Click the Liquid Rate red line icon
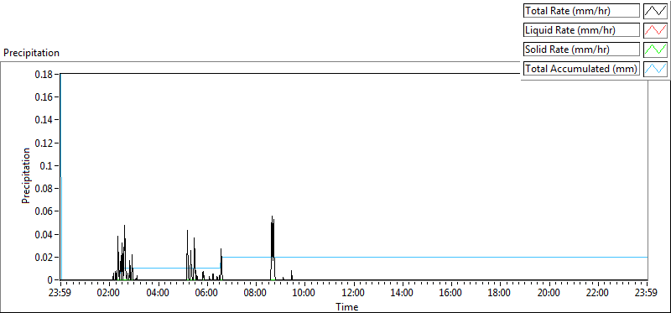This screenshot has height=313, width=671. (655, 30)
